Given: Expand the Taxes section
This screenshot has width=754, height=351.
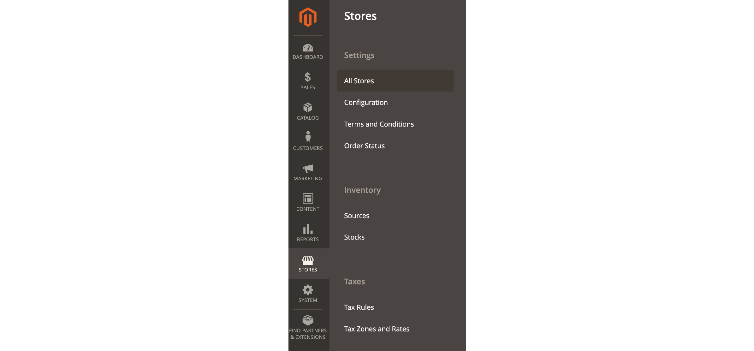Looking at the screenshot, I should [354, 281].
